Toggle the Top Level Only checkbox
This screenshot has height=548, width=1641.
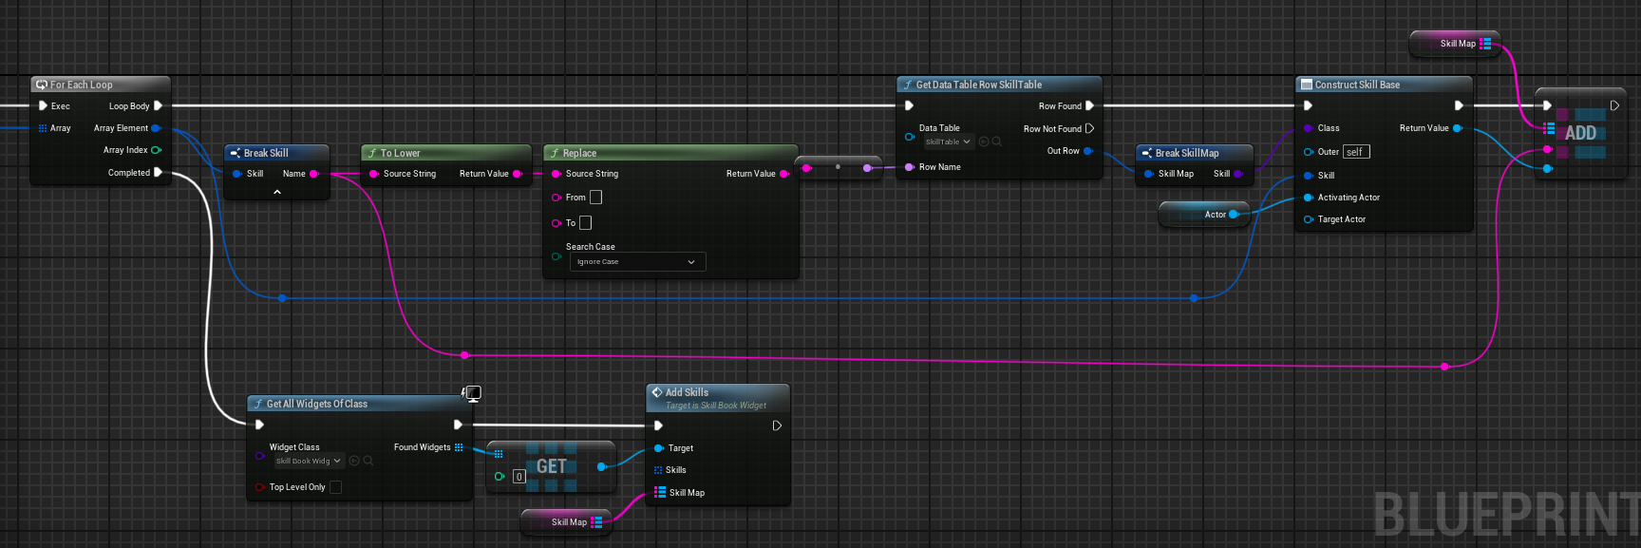[x=335, y=487]
